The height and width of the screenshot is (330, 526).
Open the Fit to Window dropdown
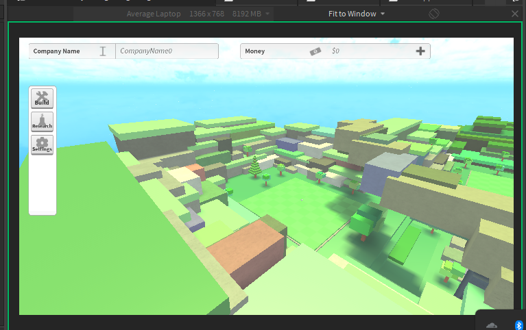tap(357, 14)
